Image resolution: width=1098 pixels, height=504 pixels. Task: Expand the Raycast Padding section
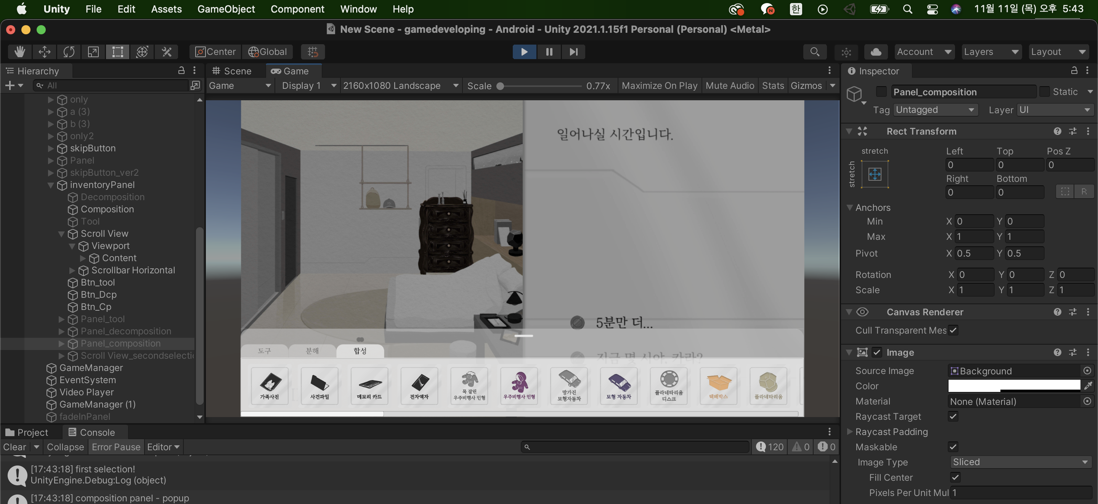(x=849, y=431)
